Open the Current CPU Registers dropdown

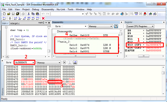153,26
